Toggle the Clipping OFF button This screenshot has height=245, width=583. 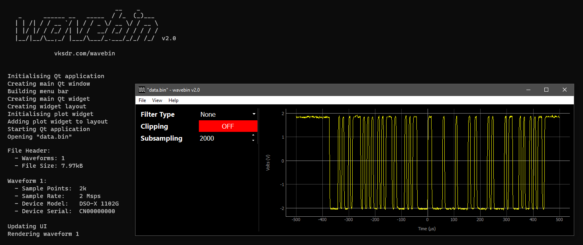pos(228,126)
